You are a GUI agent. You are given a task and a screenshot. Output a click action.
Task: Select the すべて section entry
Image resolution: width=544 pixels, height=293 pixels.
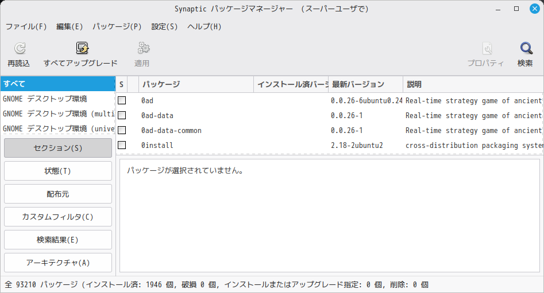point(57,84)
